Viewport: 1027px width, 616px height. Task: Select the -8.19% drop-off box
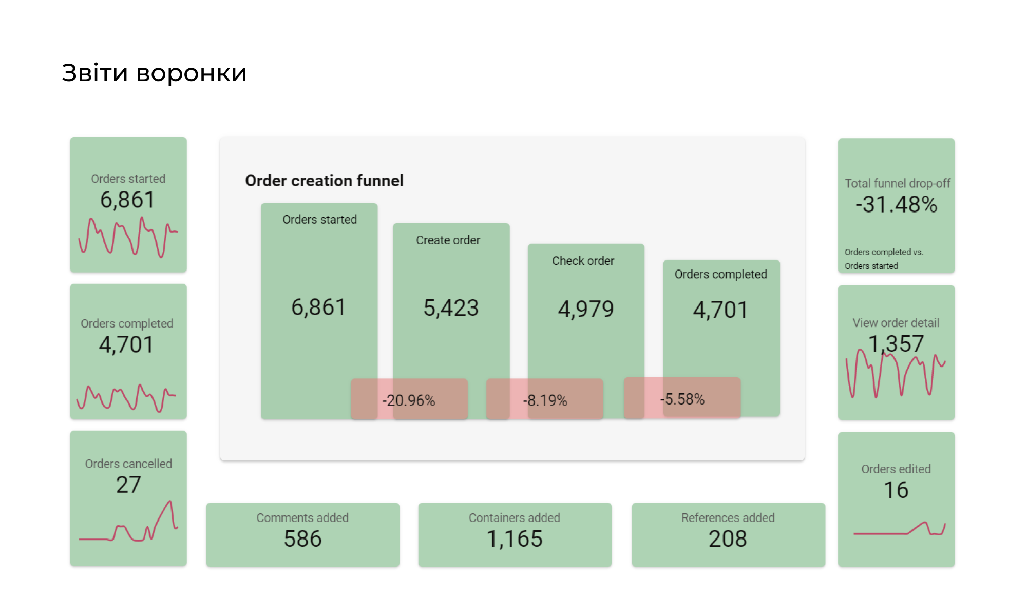click(545, 399)
